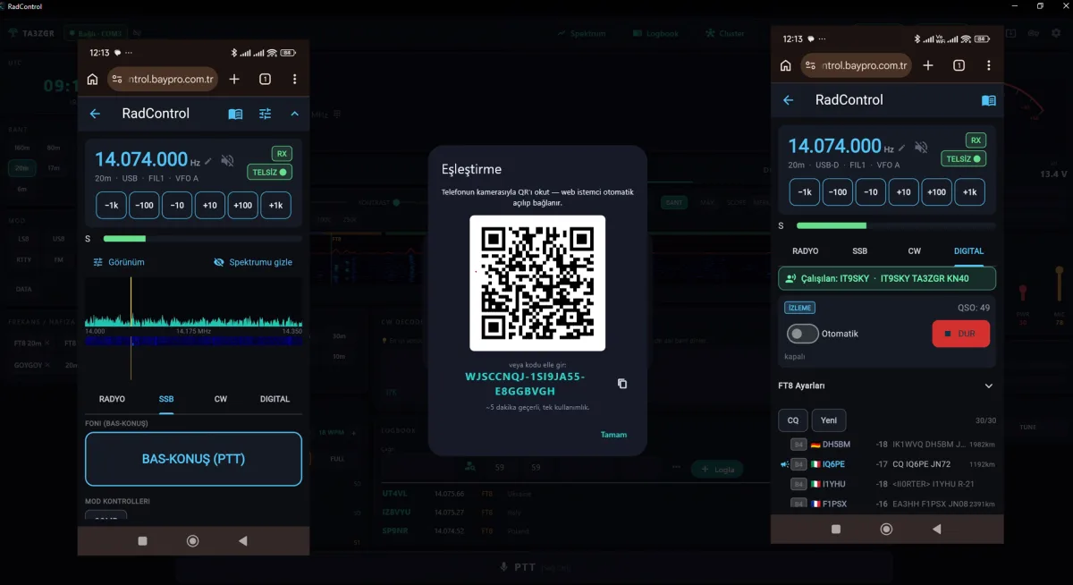Screen dimensions: 1073x585
Task: Open a new tab in left phone browser
Action: click(x=234, y=79)
